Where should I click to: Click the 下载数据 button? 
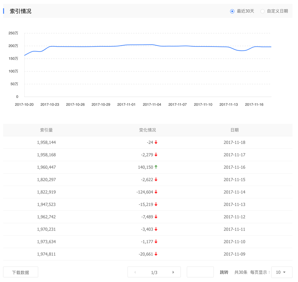[x=21, y=272]
